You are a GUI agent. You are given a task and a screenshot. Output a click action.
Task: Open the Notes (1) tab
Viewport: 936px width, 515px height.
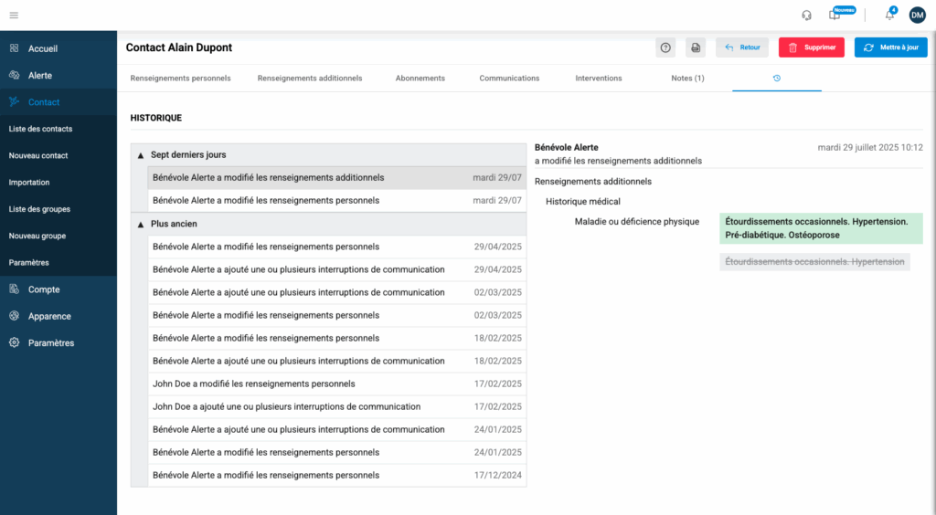pos(687,79)
